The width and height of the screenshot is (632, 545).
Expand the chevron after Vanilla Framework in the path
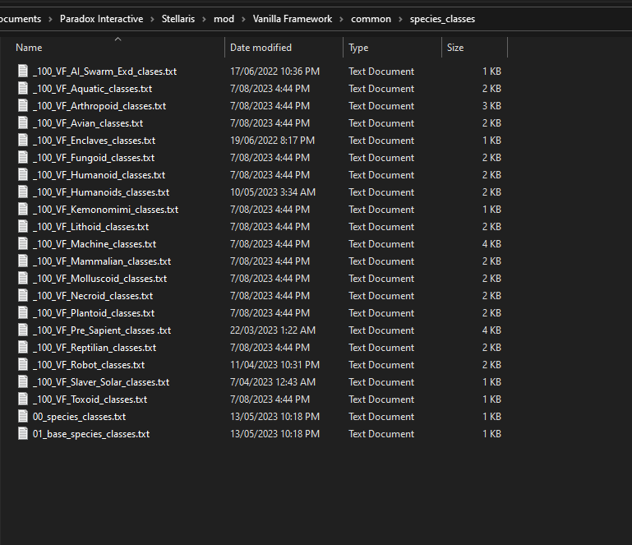(x=341, y=20)
